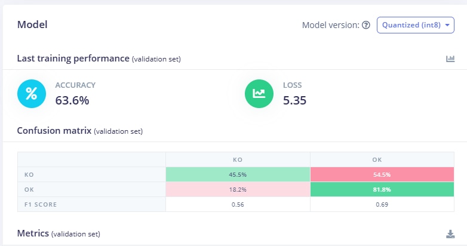Screen dimensions: 467x246
Task: Click the 18.2% light pink cell
Action: coord(238,189)
